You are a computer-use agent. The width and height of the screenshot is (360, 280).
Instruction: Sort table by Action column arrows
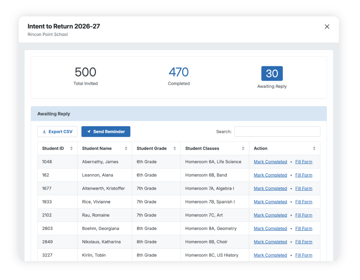pyautogui.click(x=314, y=149)
